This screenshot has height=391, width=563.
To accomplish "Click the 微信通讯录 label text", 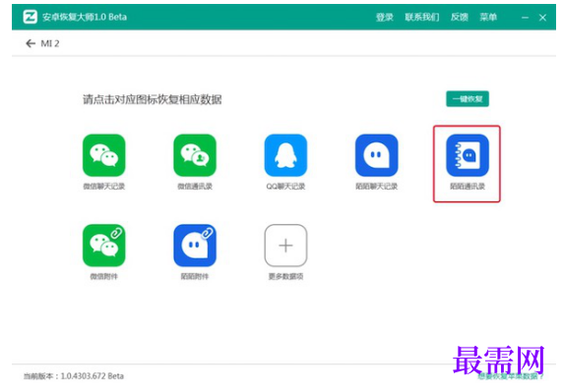I will pos(195,187).
